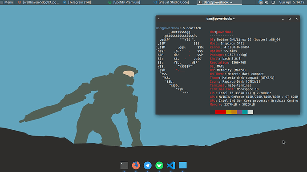Click the 'mate-terminal' text
Screen dimensions: 307x172
239,85
